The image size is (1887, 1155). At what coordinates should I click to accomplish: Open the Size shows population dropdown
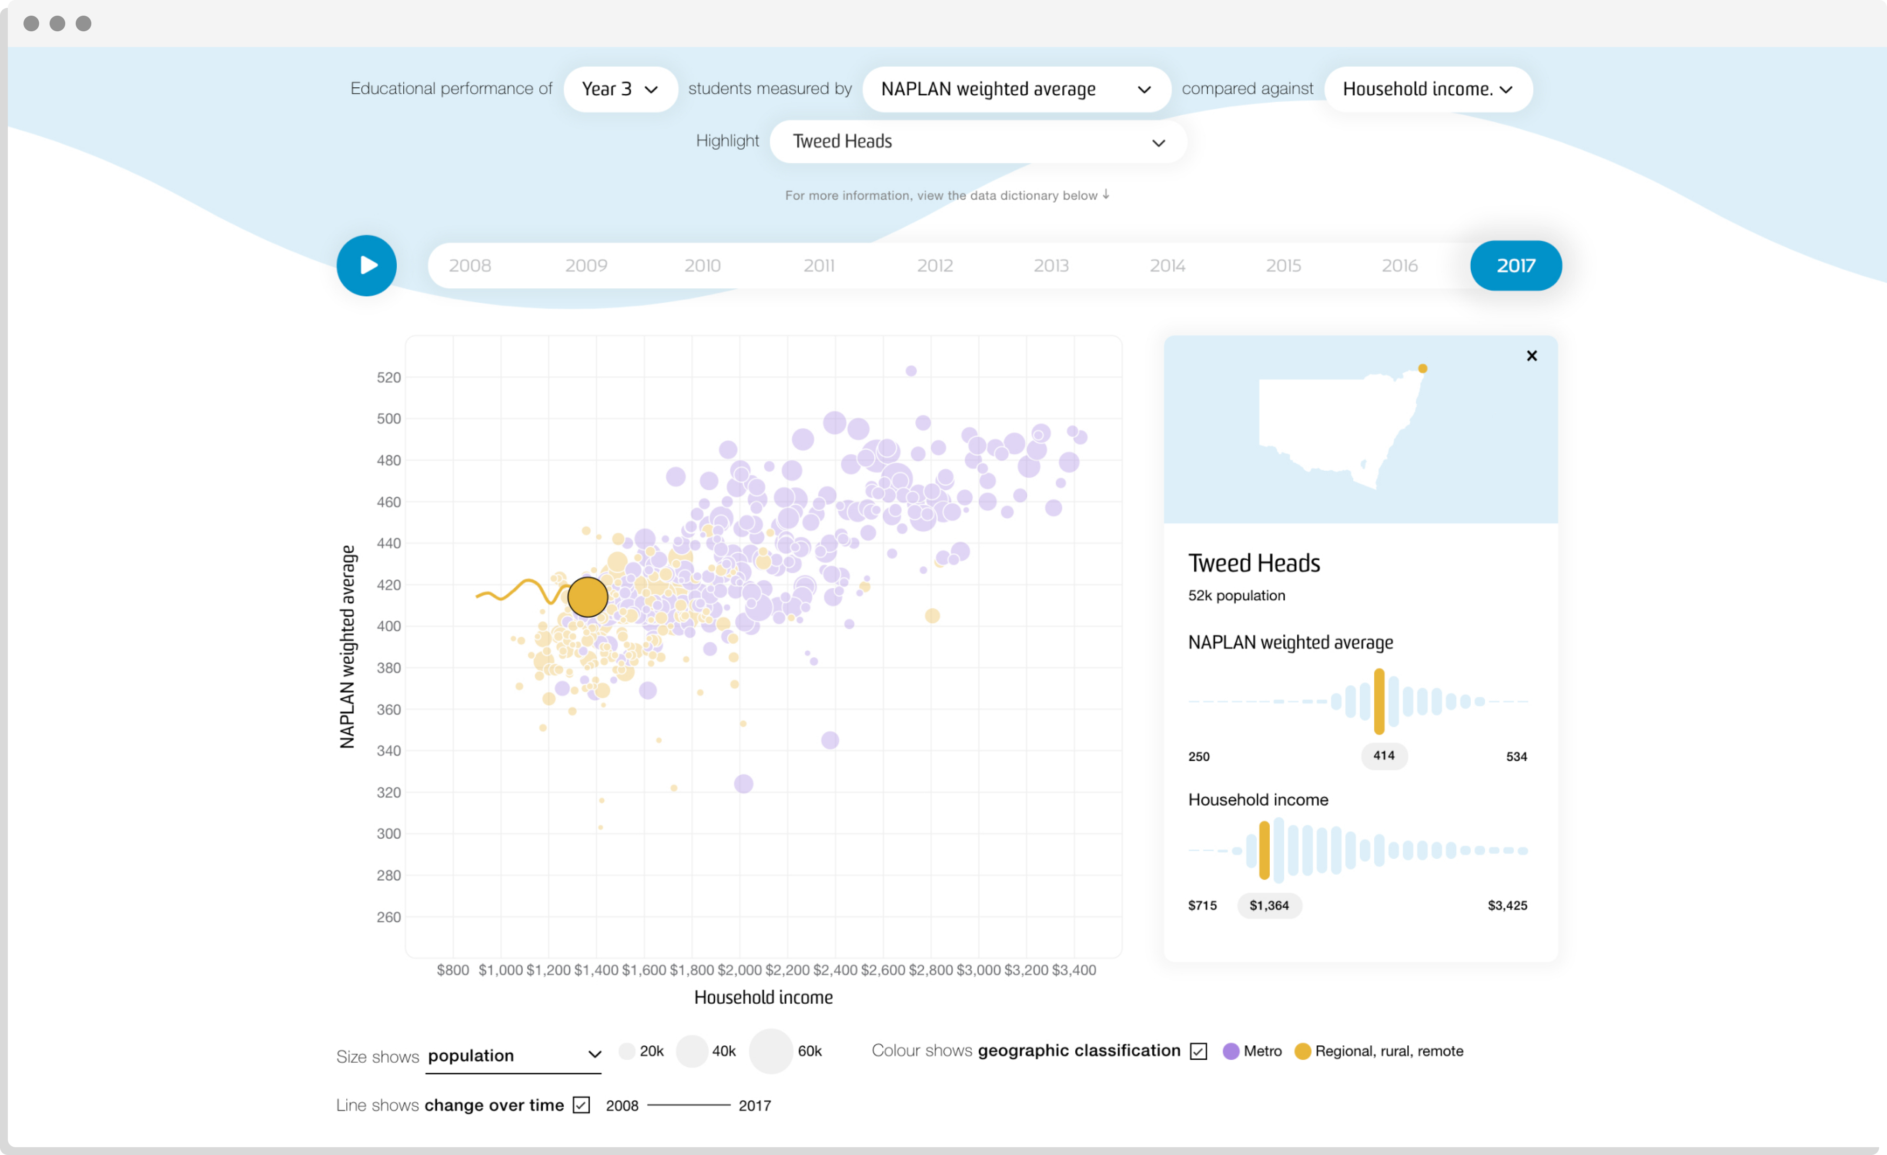coord(513,1055)
